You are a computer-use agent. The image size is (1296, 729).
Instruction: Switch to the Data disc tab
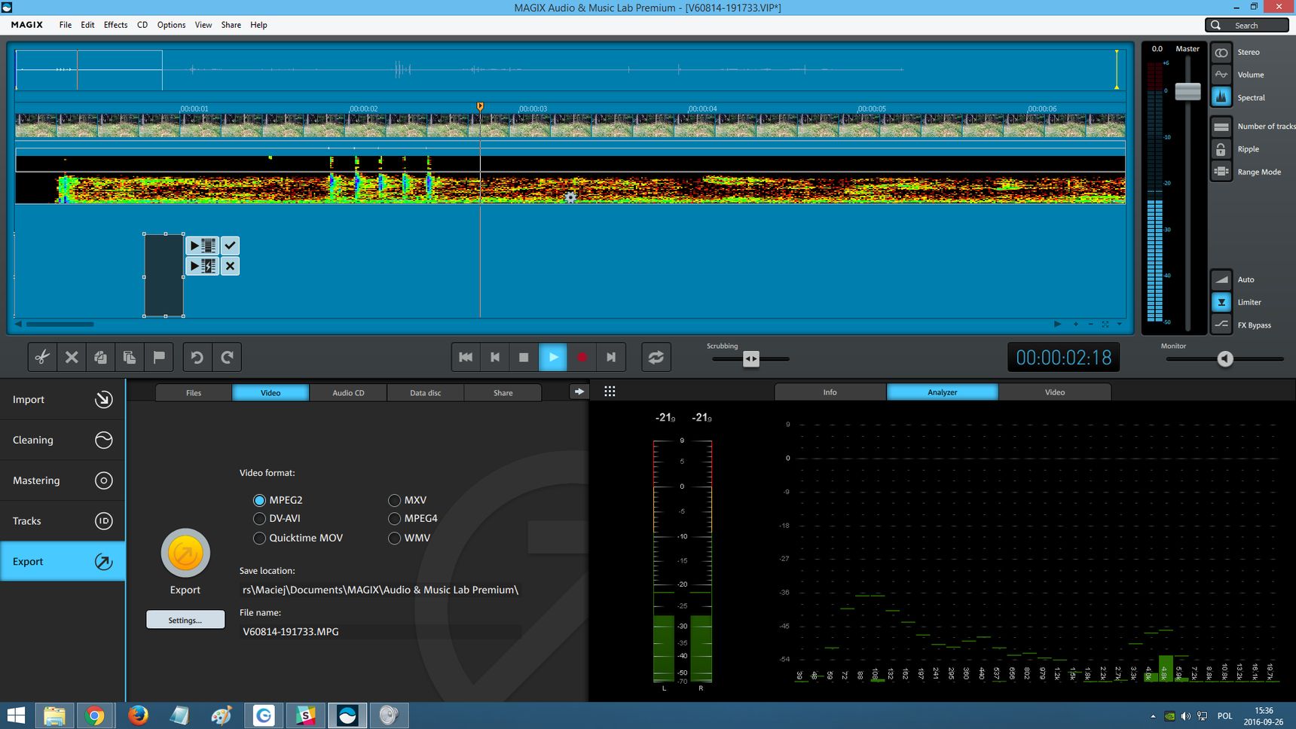tap(425, 392)
